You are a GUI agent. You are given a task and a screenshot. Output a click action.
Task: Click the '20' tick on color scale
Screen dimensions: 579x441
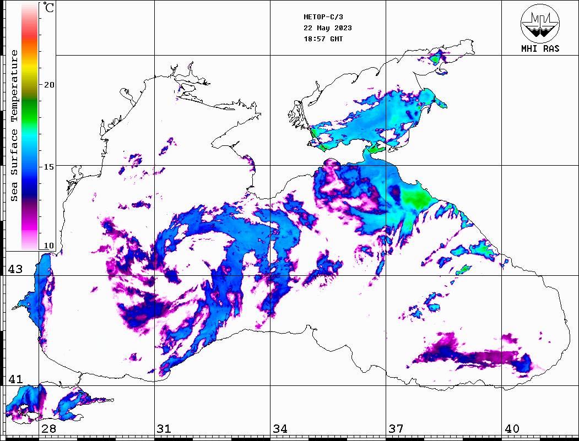pos(48,85)
